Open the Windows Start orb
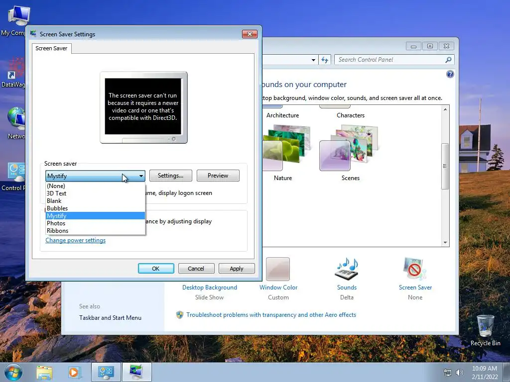Screen dimensions: 510x382 (13, 372)
